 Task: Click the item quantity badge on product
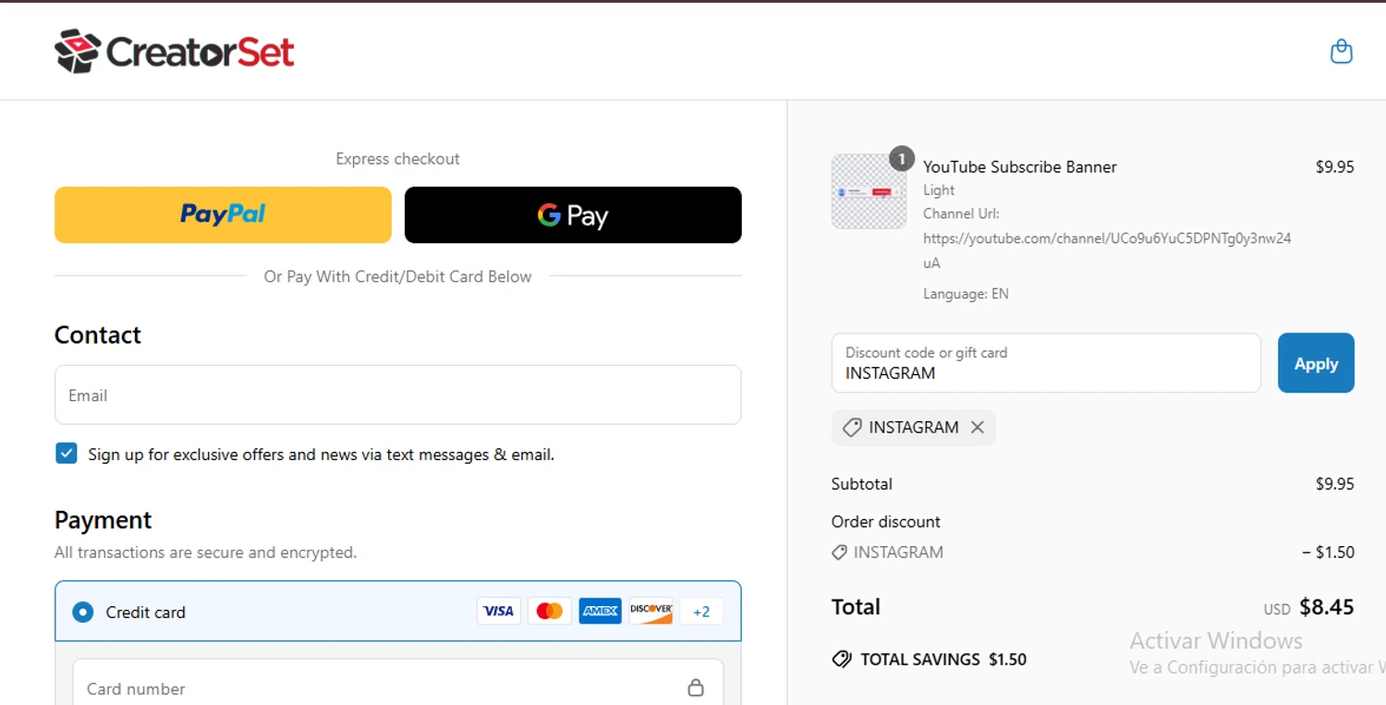pos(902,159)
